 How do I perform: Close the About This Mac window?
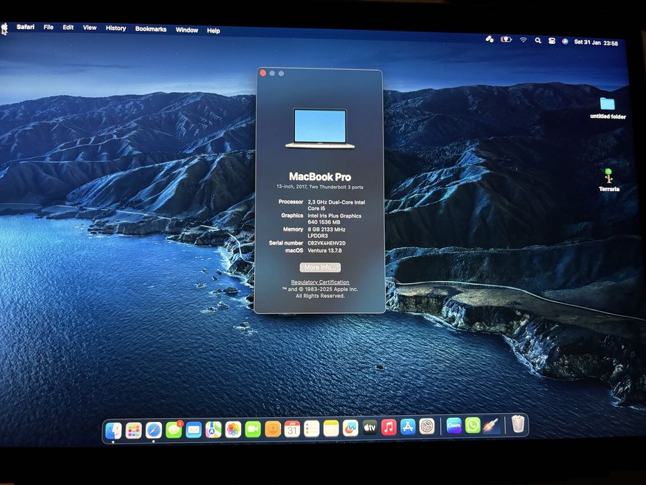point(263,73)
